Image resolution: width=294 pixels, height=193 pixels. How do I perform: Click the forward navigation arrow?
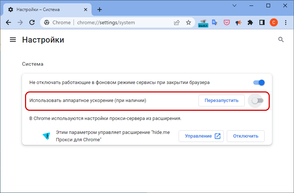(x=20, y=22)
